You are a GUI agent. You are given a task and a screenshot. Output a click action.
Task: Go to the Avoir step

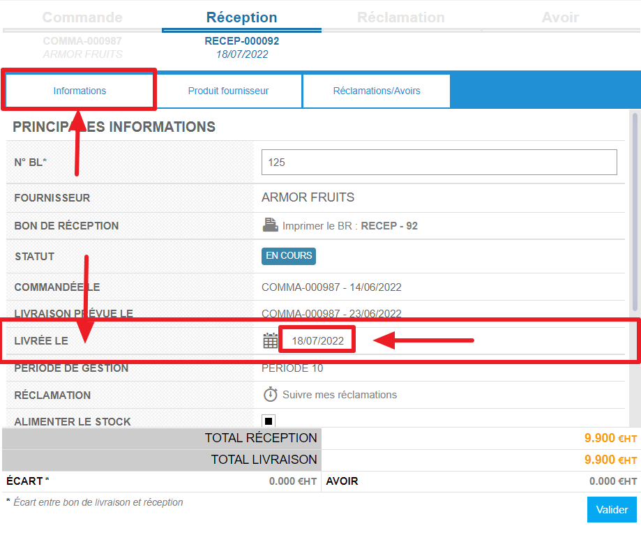pos(561,17)
